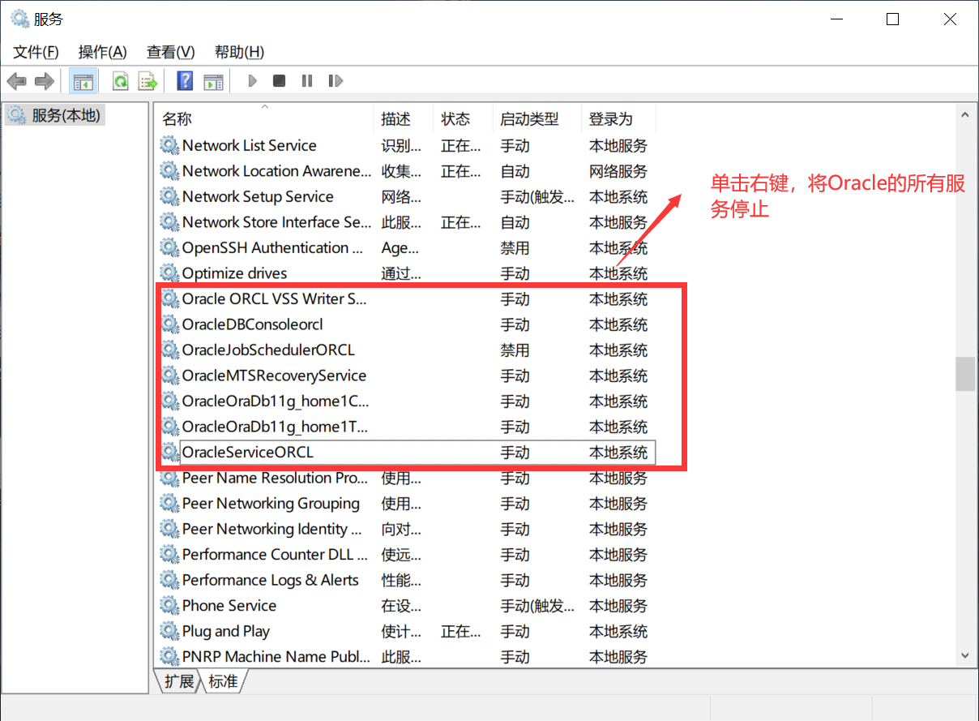The height and width of the screenshot is (721, 979).
Task: Click 手动(触发... startup type of Phone Service
Action: (537, 606)
